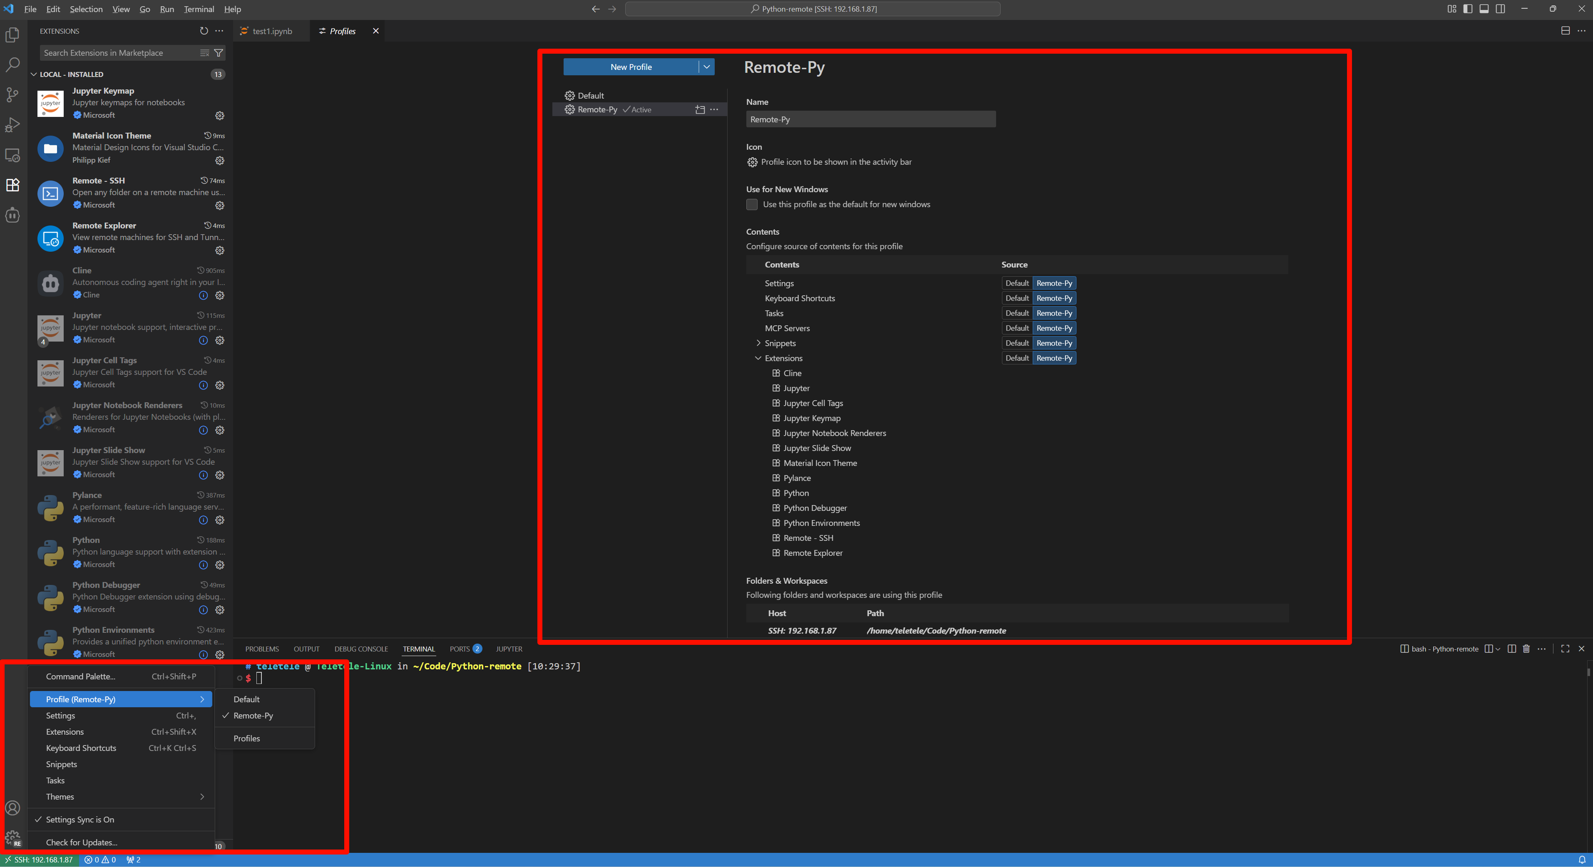The image size is (1593, 867).
Task: Kill terminal with trash icon
Action: click(1526, 649)
